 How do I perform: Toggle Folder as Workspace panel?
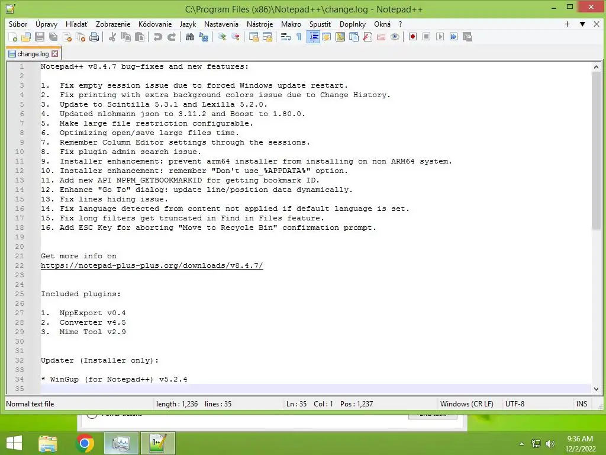point(381,37)
